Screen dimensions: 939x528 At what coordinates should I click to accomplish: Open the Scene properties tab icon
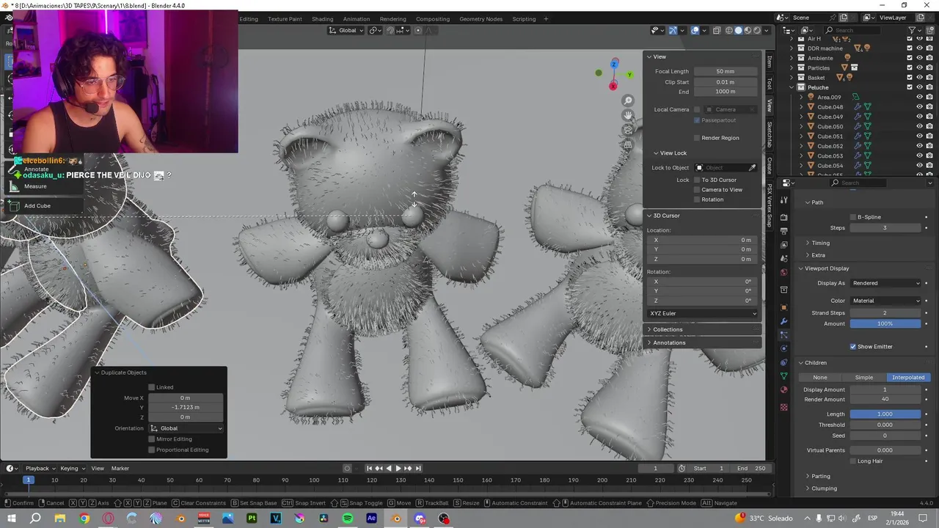(783, 258)
